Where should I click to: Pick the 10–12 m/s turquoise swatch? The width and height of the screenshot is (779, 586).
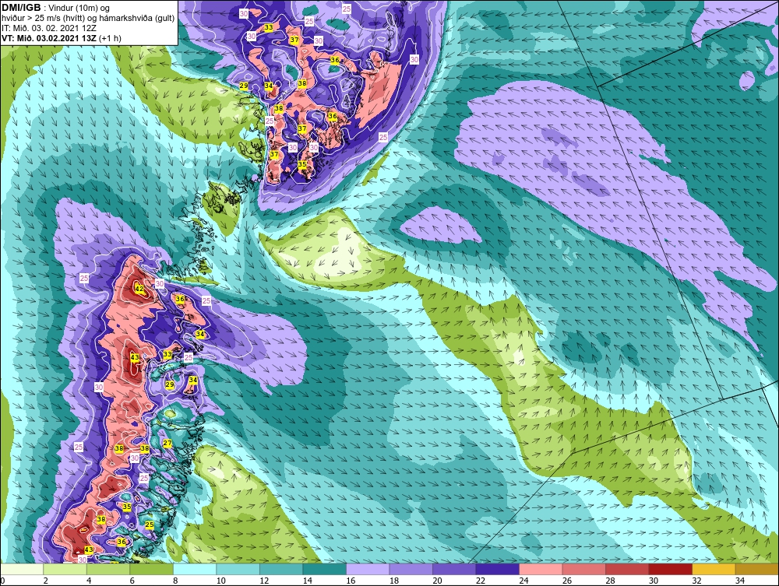pos(238,569)
